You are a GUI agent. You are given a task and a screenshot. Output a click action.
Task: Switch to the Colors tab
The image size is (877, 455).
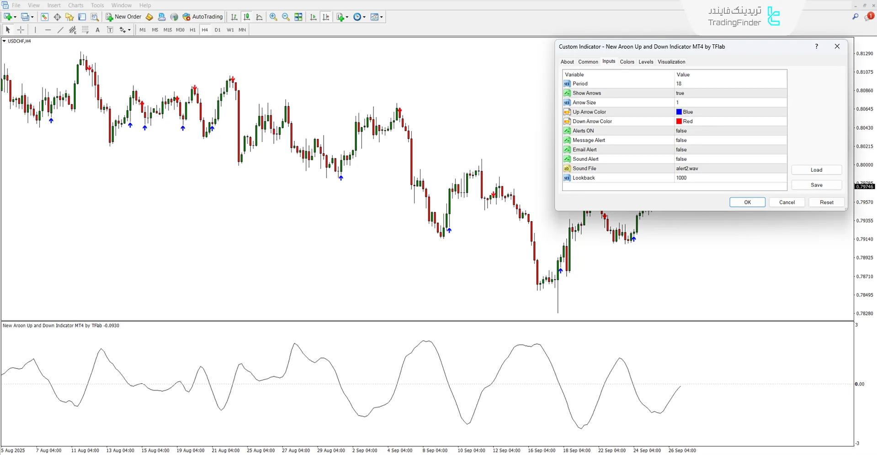[x=627, y=62]
